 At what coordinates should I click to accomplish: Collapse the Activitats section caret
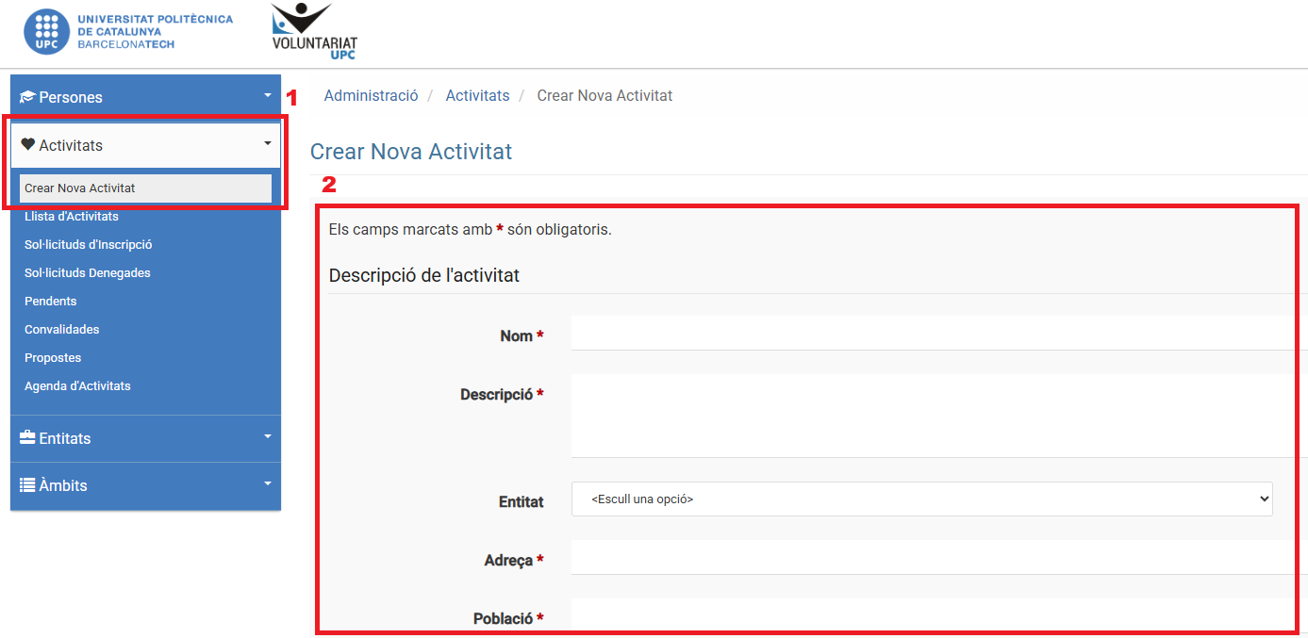pyautogui.click(x=267, y=144)
